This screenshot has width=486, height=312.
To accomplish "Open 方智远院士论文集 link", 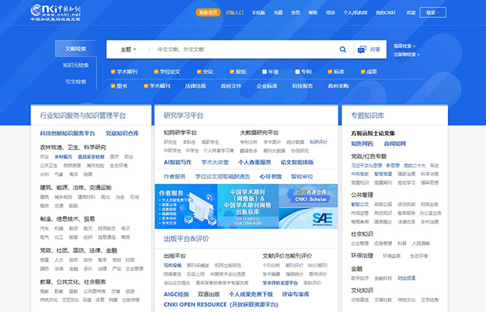I will coord(373,134).
